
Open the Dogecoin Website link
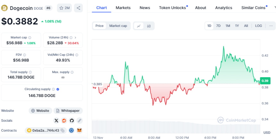pos(40,110)
